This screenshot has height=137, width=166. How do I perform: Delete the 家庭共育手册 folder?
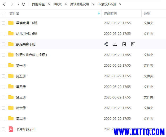(x=124, y=44)
